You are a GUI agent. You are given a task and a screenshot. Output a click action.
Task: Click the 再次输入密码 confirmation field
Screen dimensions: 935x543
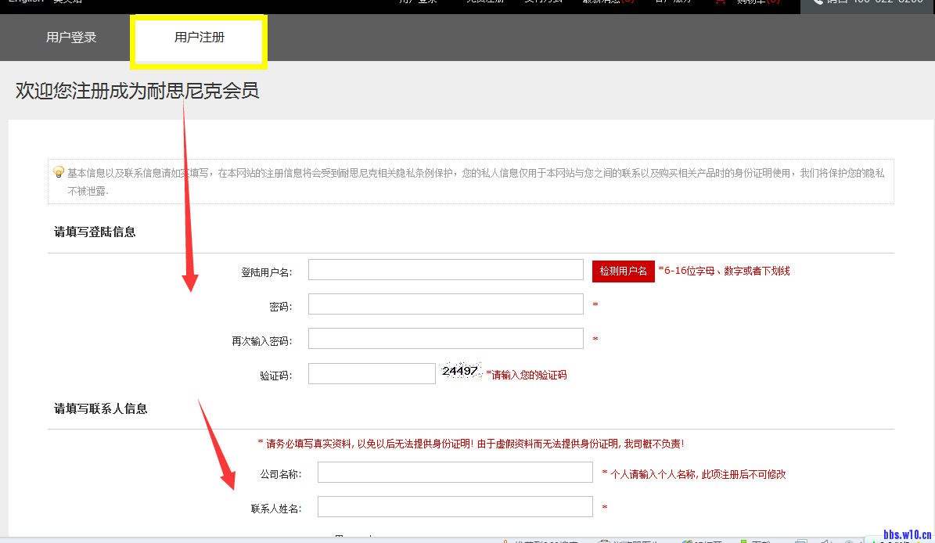(x=445, y=339)
